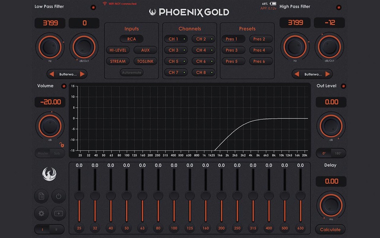Select channel CH 8
This screenshot has width=380, height=238.
coord(203,73)
